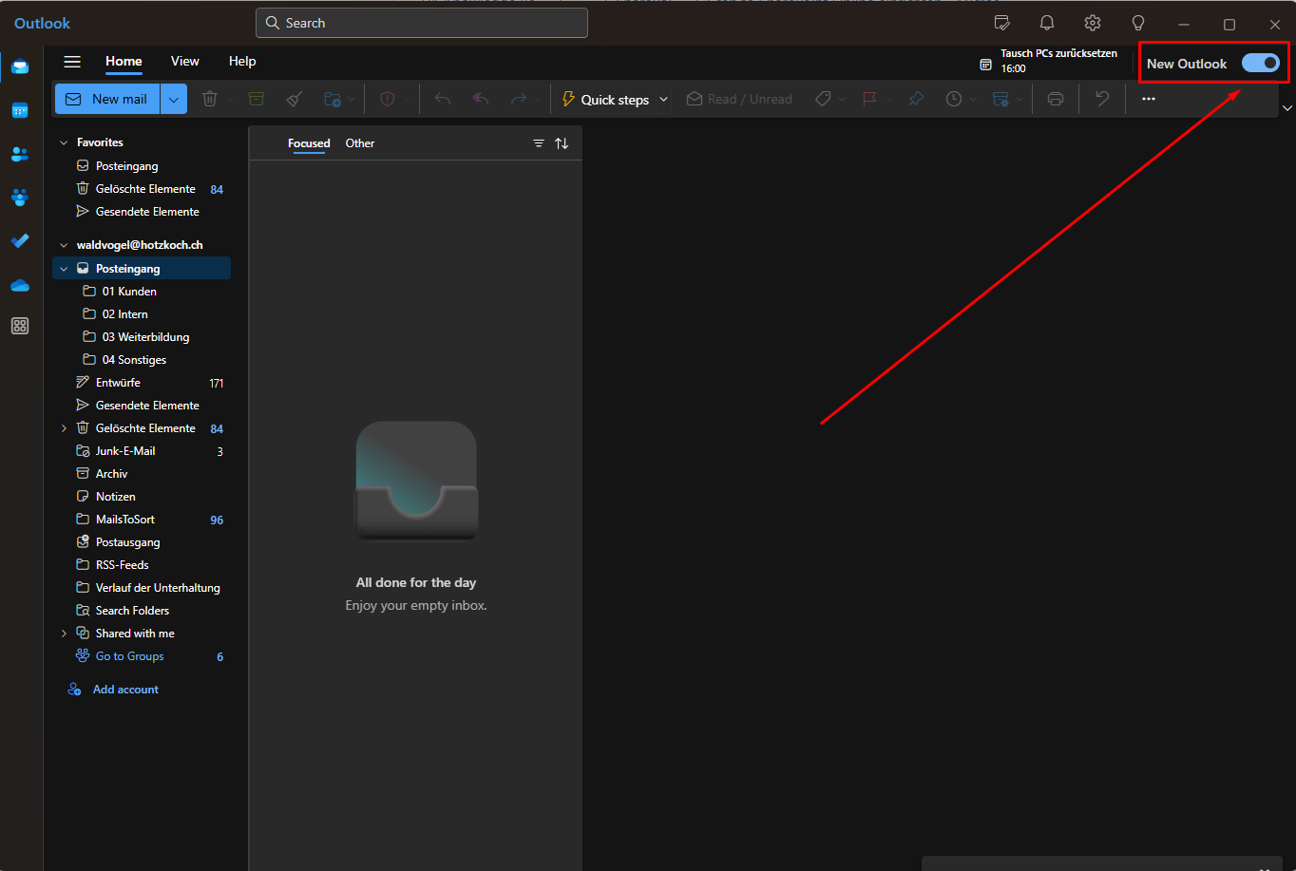The height and width of the screenshot is (871, 1296).
Task: Open the To Do checkmark icon
Action: pyautogui.click(x=20, y=241)
